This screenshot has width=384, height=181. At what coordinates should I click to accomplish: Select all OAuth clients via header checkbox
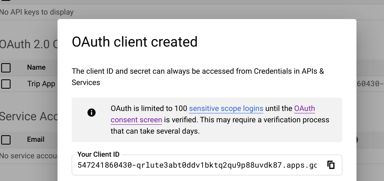point(6,67)
